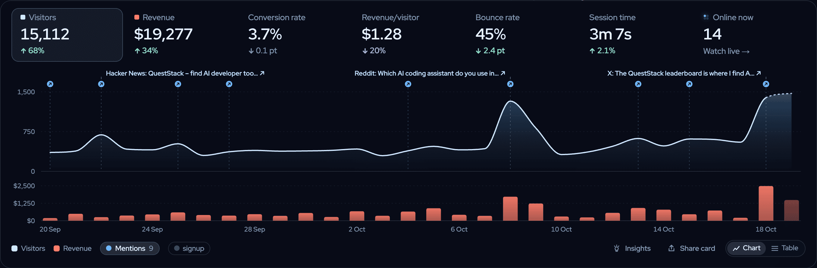Click the 15,112 visitors total

[45, 34]
